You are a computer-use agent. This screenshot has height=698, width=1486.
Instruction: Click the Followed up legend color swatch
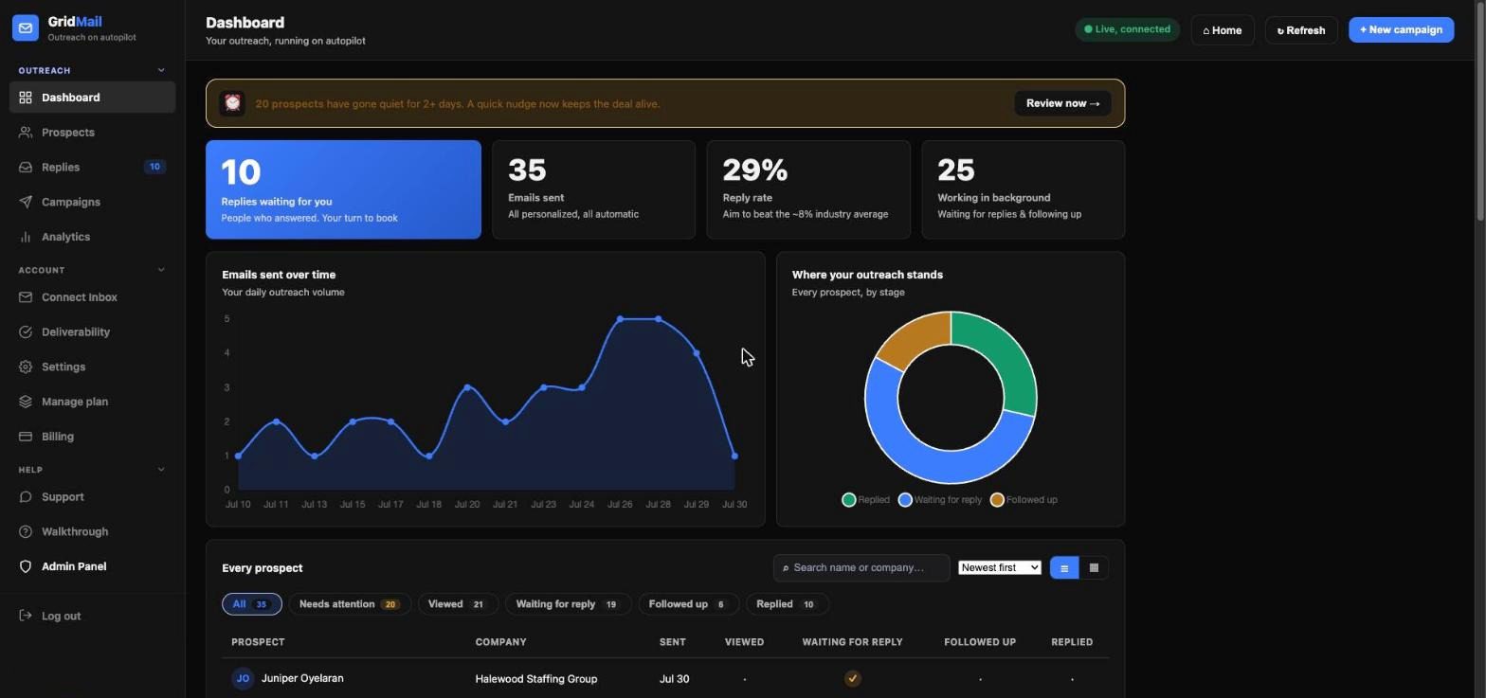pyautogui.click(x=997, y=500)
